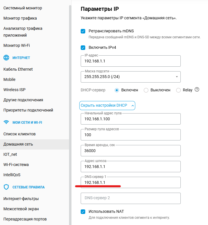
Task: Open the DHCP Relay help question icon
Action: [197, 90]
